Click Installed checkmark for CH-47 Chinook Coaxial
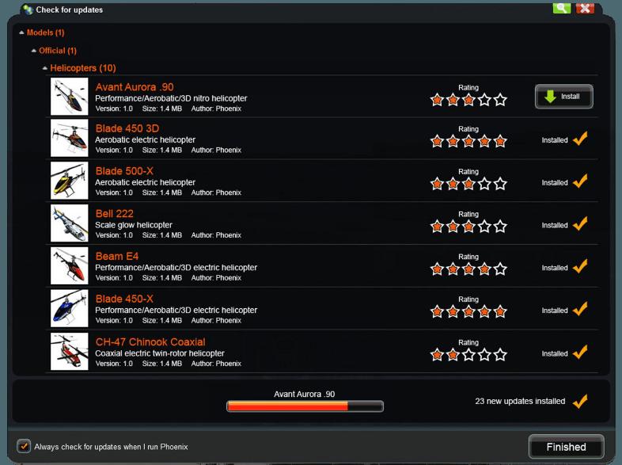The width and height of the screenshot is (622, 465). pos(580,352)
